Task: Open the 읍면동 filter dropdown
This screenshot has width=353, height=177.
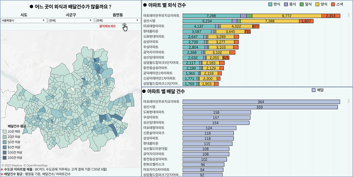Action: [118, 20]
